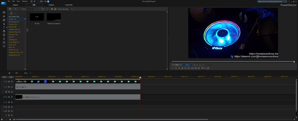The width and height of the screenshot is (298, 121).
Task: Switch preview to Movie mode
Action: [187, 65]
